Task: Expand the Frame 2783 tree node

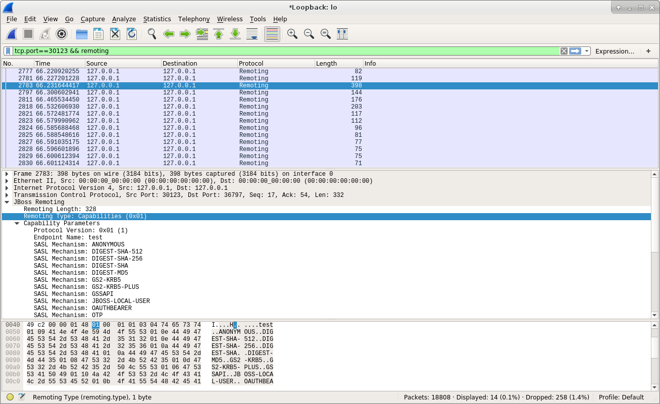Action: tap(7, 174)
